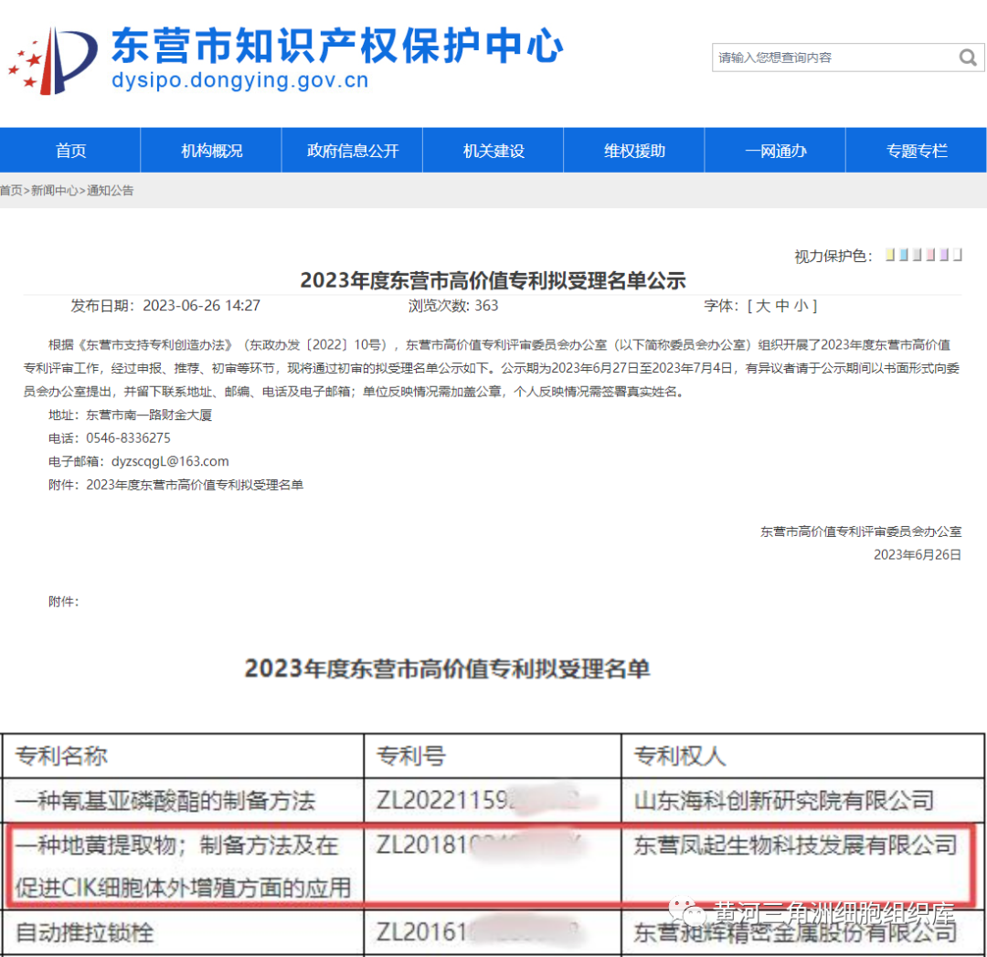Open the 首页 navigation tab
Viewport: 987px width, 957px height.
[70, 151]
